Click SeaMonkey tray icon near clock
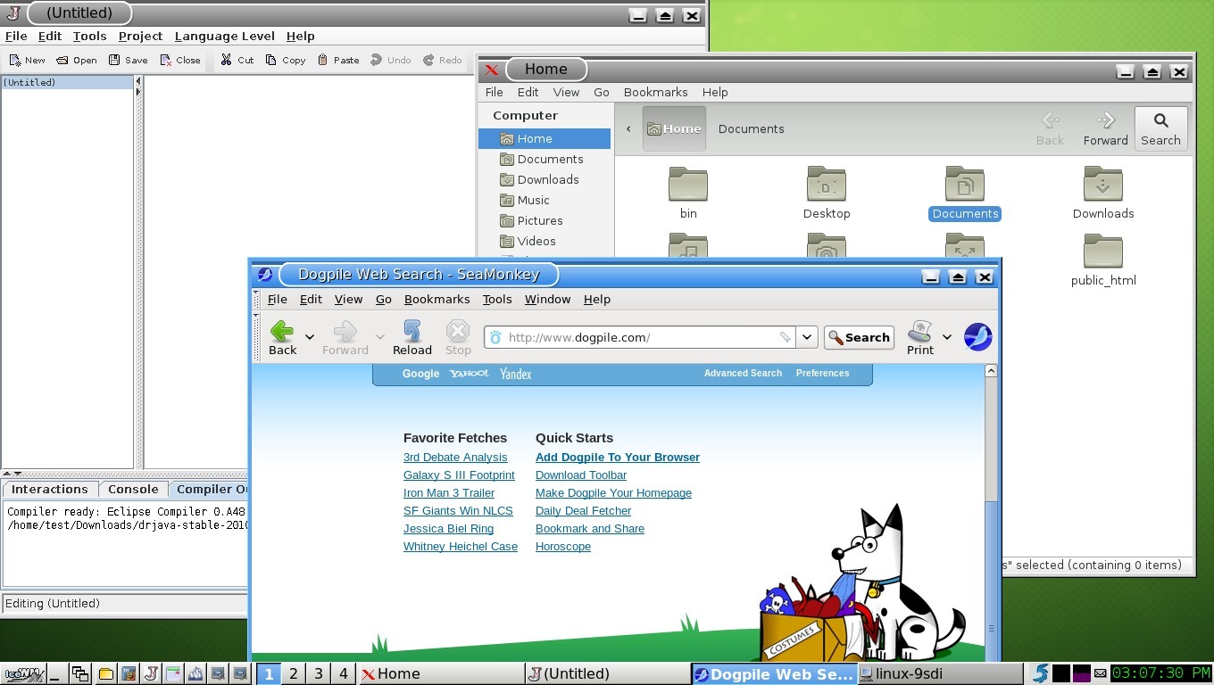 click(1040, 673)
